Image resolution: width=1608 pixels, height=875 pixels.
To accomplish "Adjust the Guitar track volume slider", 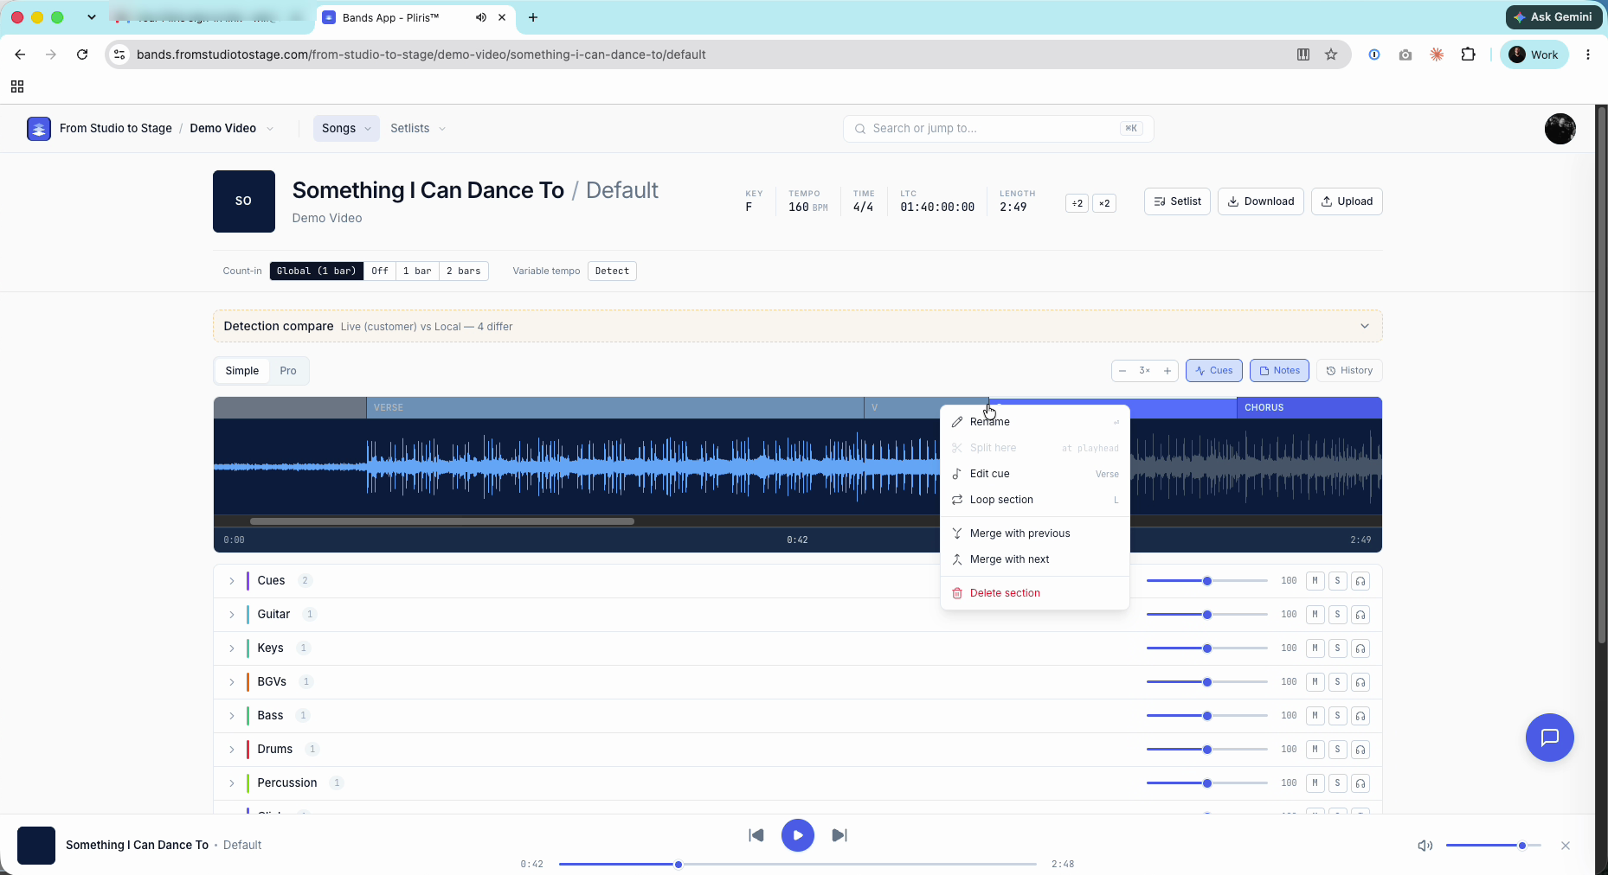I will pos(1206,615).
